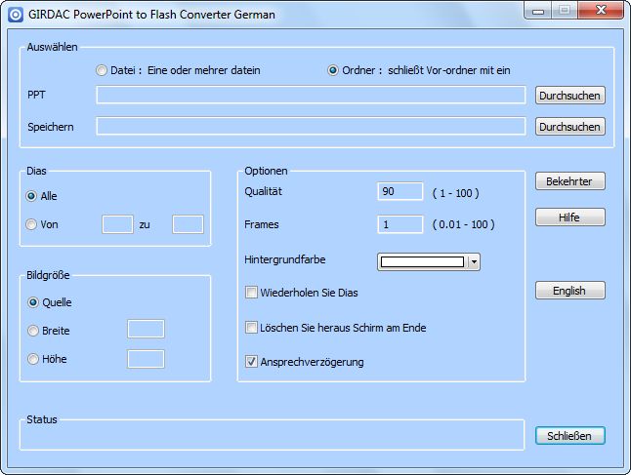The width and height of the screenshot is (631, 475).
Task: Enable Wiederholen Sie Dias checkbox
Action: 251,293
